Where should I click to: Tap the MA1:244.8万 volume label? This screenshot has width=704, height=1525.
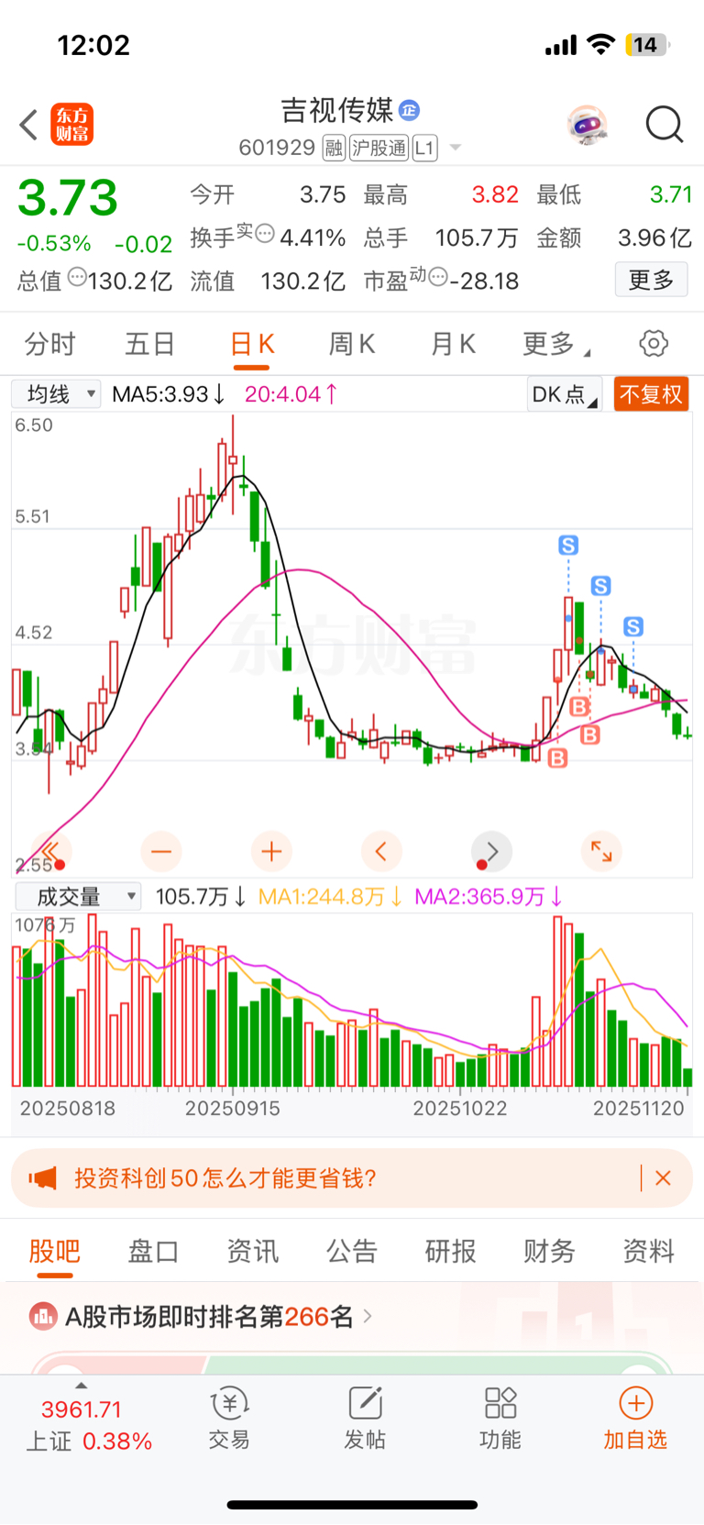pos(330,896)
